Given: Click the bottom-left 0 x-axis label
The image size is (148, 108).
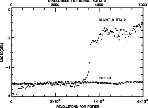Looking at the screenshot, I should click(x=11, y=102).
